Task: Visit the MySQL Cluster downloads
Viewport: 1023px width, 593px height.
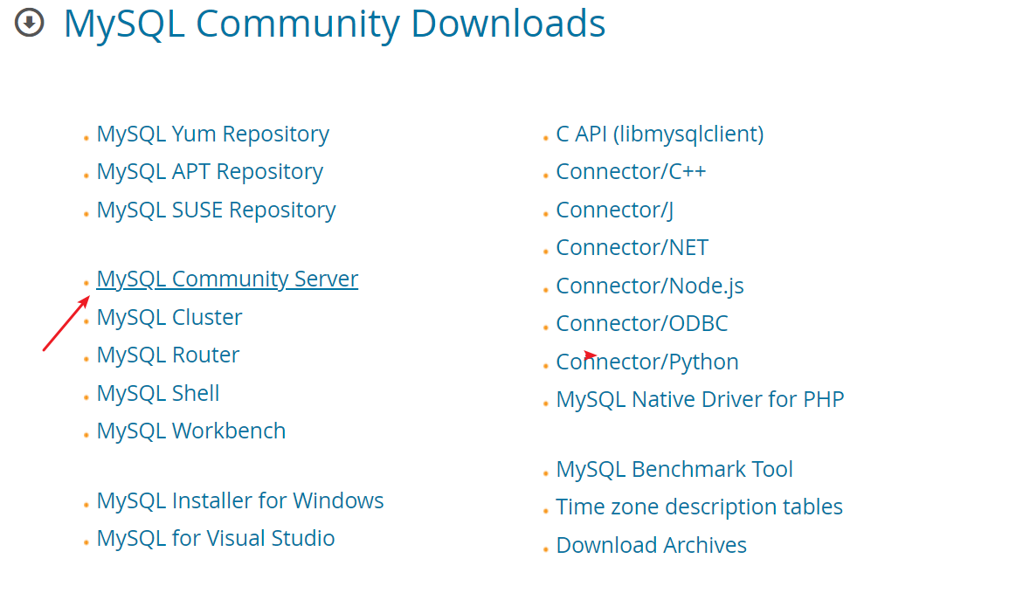Action: tap(169, 317)
